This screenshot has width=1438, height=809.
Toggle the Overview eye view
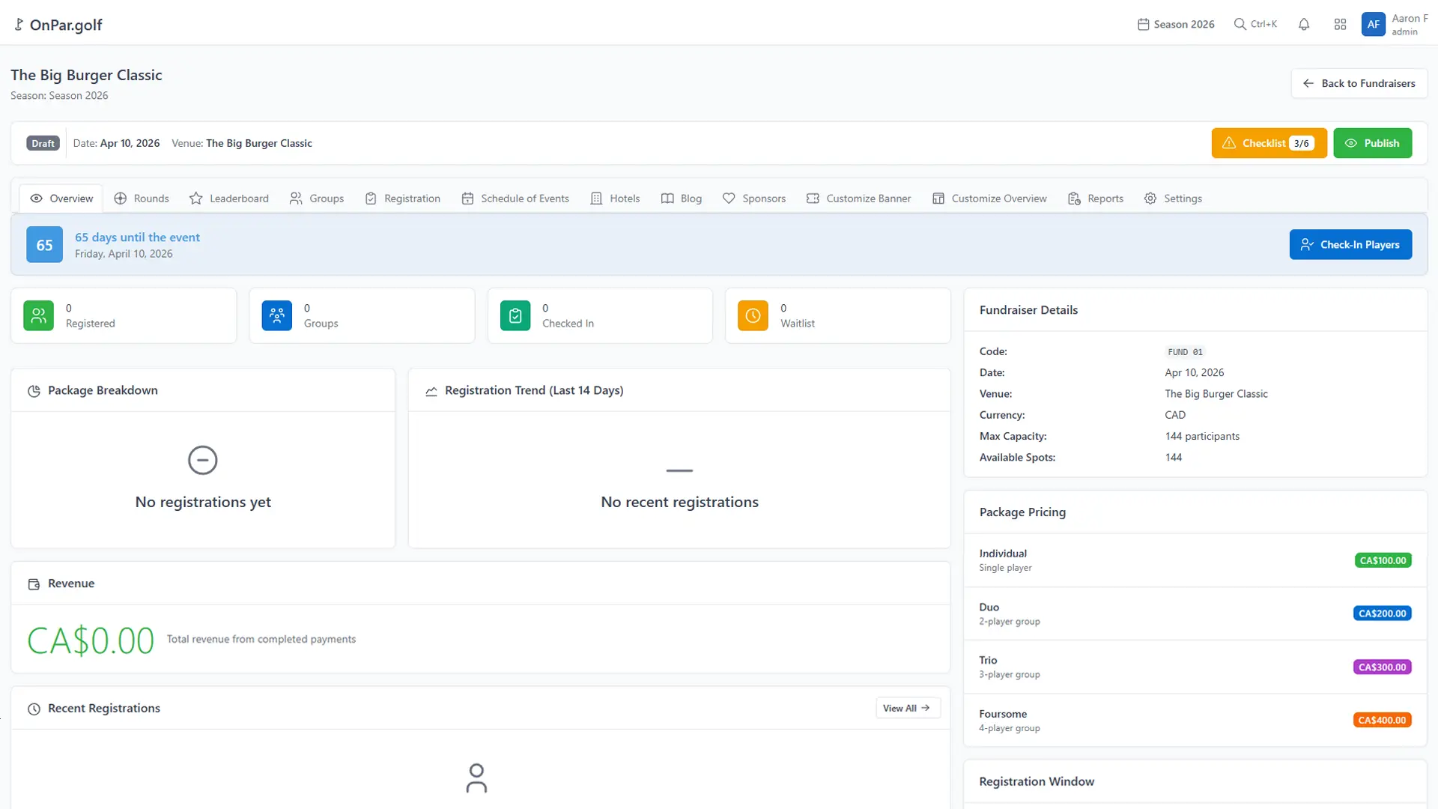(x=60, y=198)
